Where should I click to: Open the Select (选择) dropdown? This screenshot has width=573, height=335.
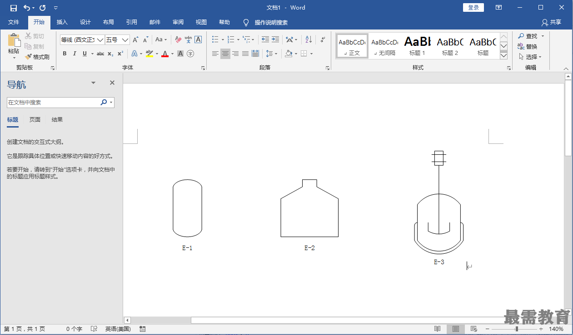(530, 57)
